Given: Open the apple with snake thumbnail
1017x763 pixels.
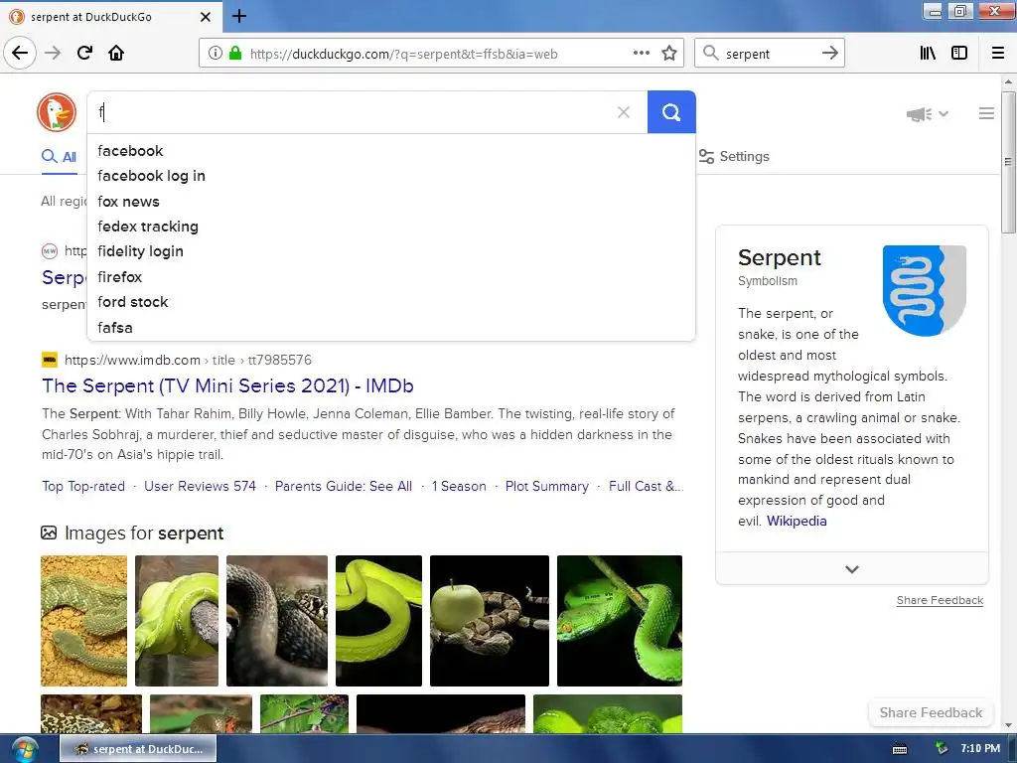Looking at the screenshot, I should [x=489, y=620].
